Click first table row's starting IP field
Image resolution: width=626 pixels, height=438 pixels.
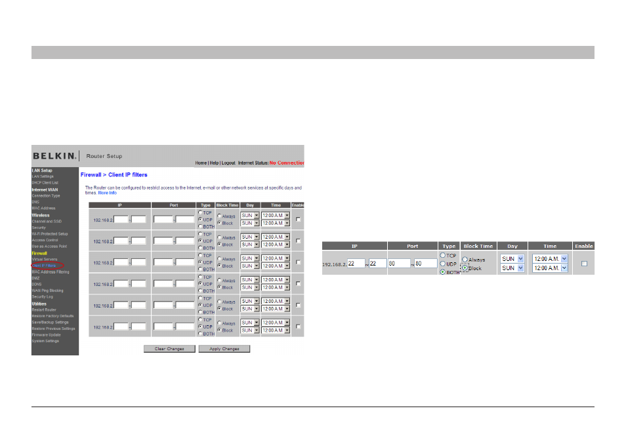click(121, 220)
